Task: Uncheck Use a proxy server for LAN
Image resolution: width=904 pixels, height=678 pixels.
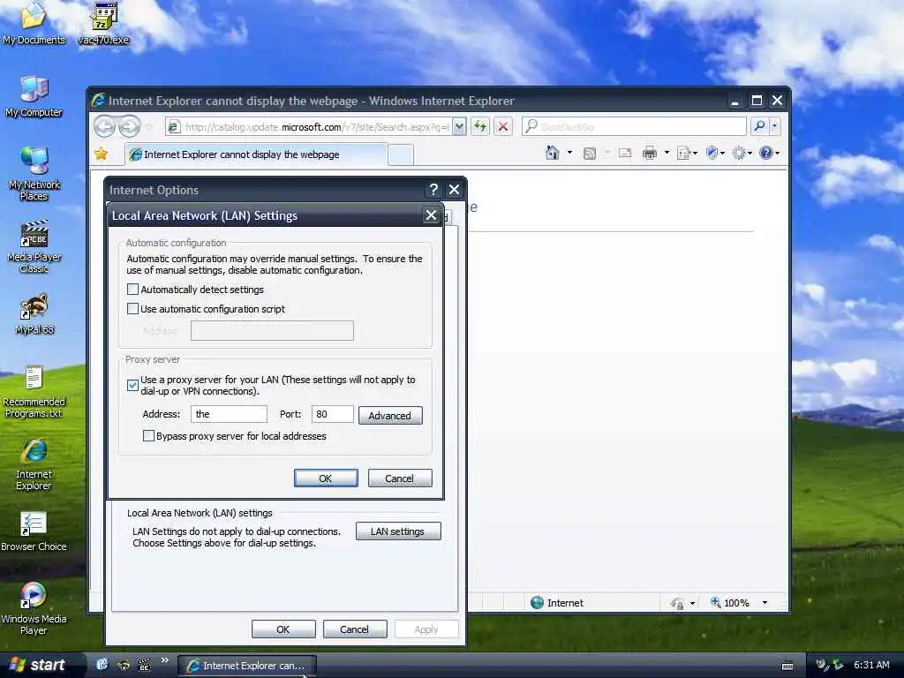Action: [x=132, y=385]
